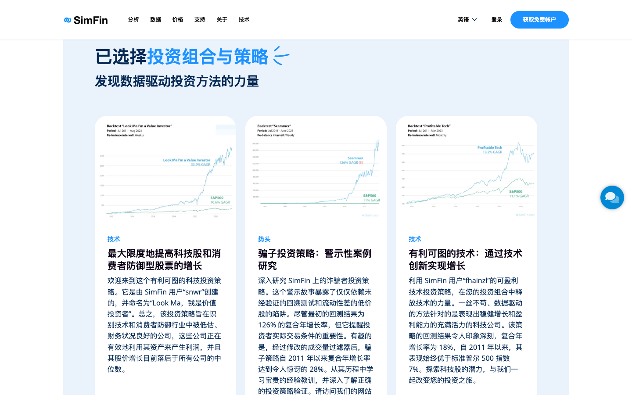
Task: Click the description starting 欢迎来到这个有利可图的科技投资策略
Action: point(165,325)
